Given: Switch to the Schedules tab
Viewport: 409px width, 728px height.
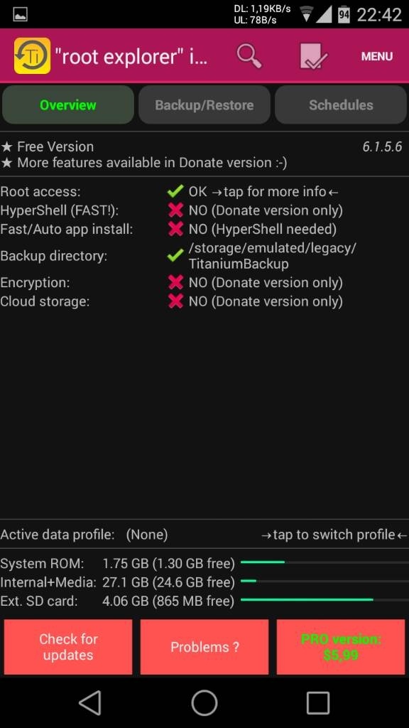Looking at the screenshot, I should tap(341, 105).
